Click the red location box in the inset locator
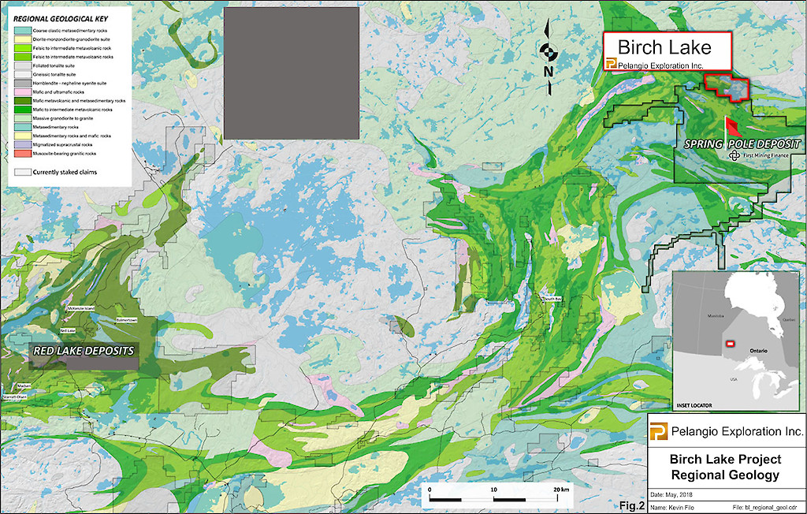 (729, 344)
